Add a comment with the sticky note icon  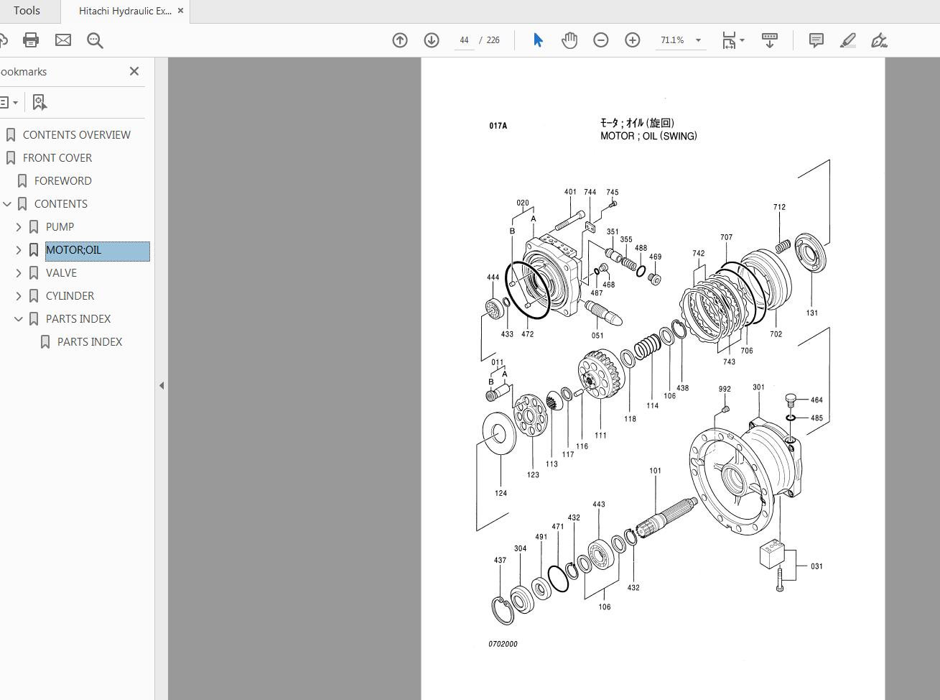point(816,40)
